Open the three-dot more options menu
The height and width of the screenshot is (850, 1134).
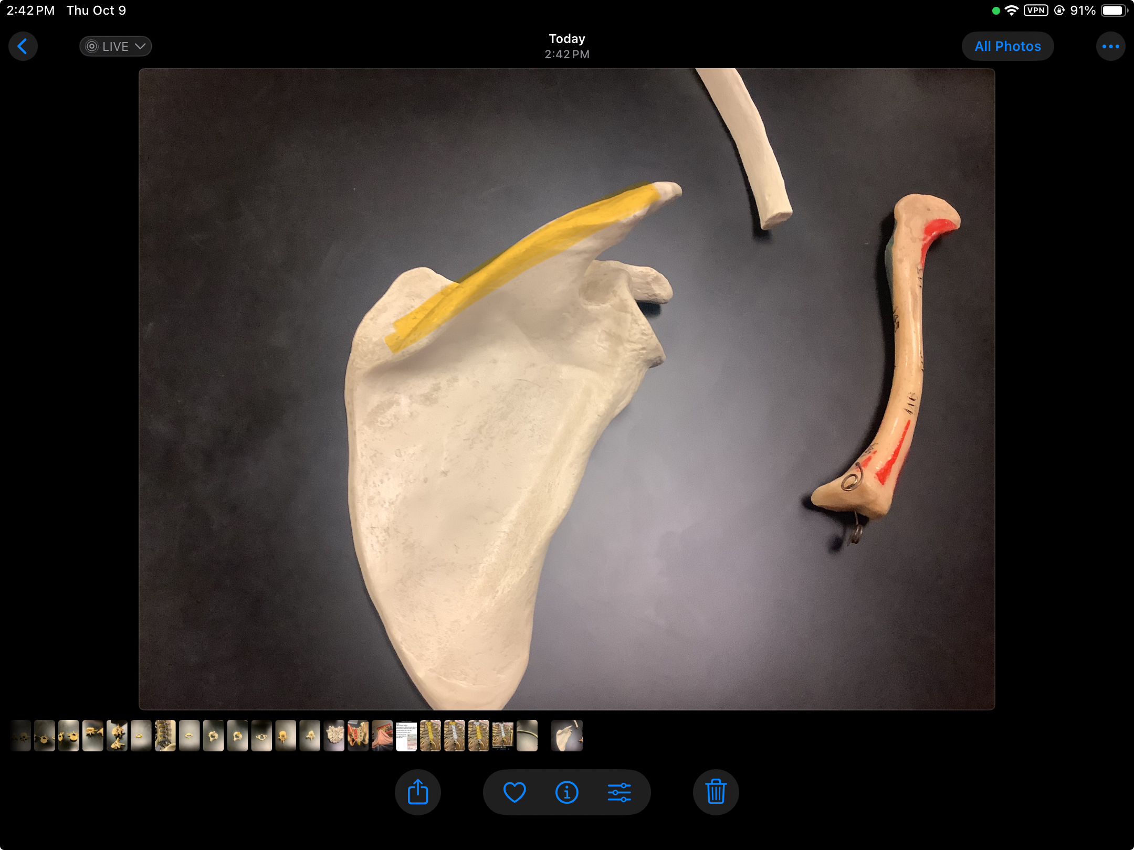[1110, 46]
